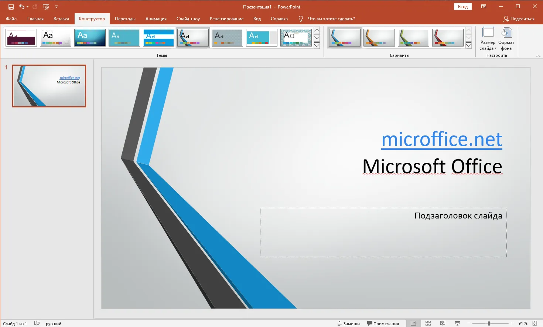Apply the blue-and-white banded theme
543x327 pixels.
point(158,38)
